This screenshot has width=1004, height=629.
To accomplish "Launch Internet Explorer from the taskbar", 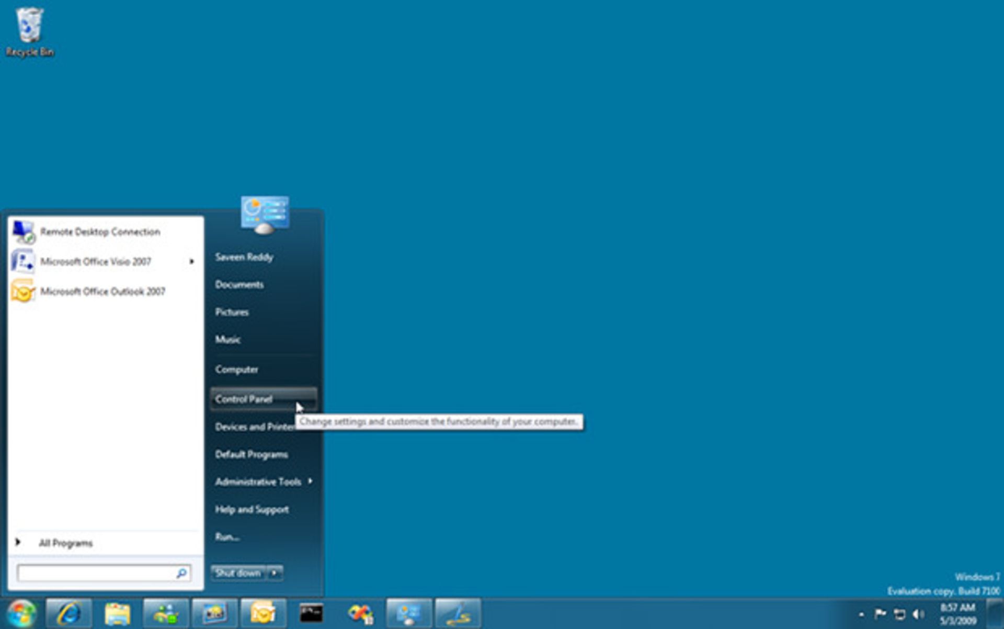I will coord(68,613).
